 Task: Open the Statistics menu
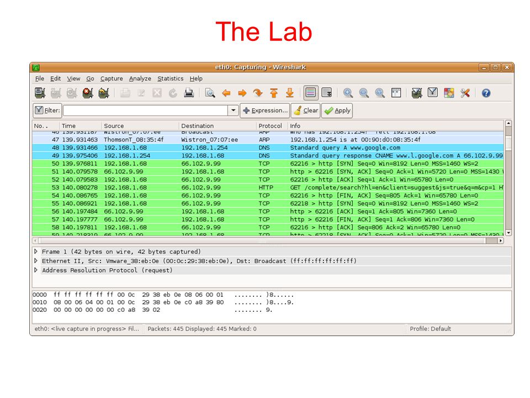[171, 78]
